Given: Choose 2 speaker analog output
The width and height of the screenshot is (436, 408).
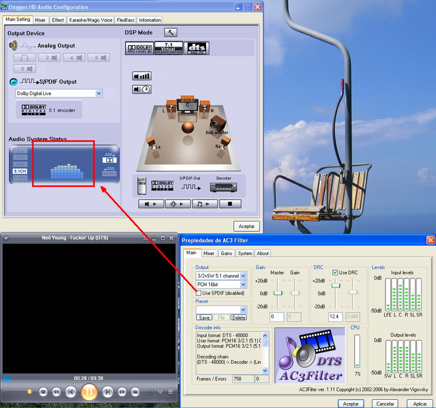Looking at the screenshot, I should [50, 58].
